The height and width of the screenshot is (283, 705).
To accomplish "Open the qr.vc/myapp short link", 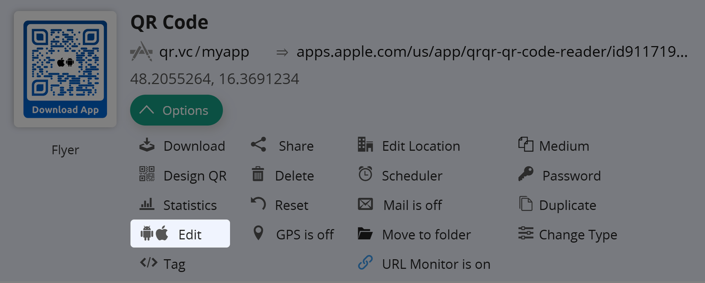I will tap(204, 52).
